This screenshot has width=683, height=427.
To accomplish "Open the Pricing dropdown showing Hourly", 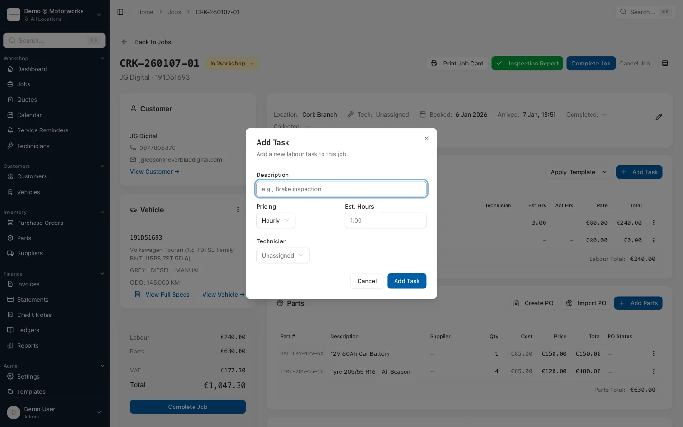I will (x=275, y=220).
